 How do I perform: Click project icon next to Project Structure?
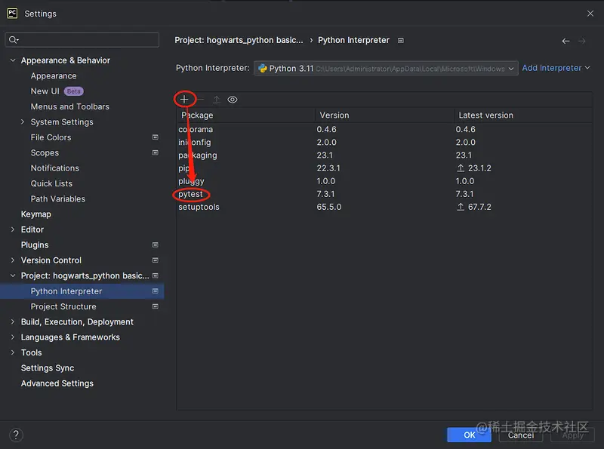tap(156, 306)
